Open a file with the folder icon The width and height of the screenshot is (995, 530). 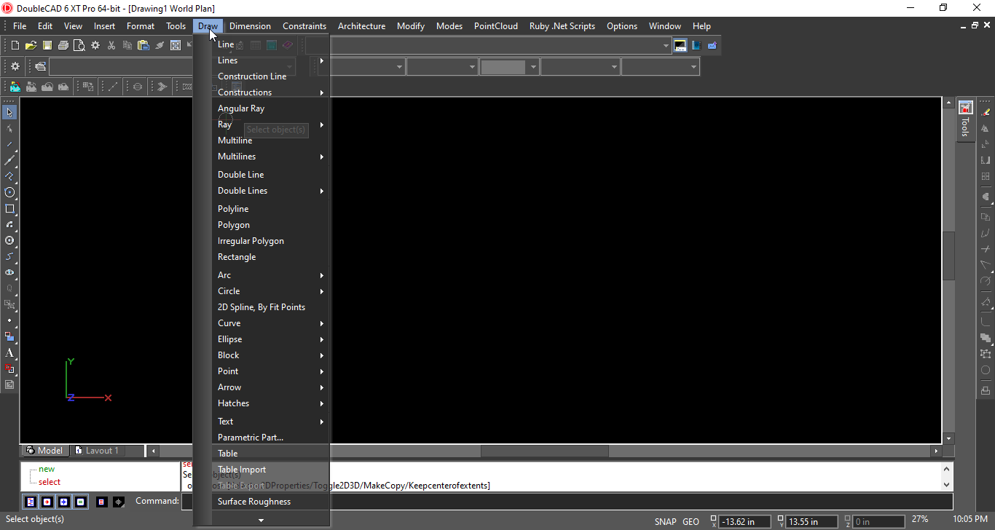click(x=31, y=45)
